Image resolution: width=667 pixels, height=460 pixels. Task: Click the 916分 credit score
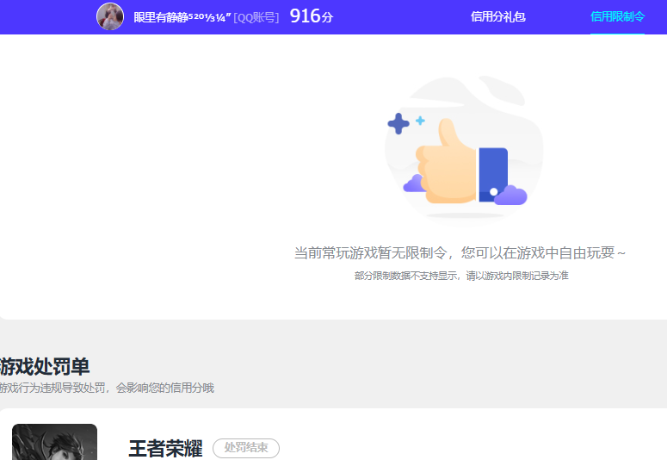[312, 16]
